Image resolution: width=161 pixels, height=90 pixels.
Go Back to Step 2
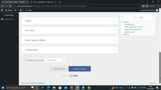(58, 69)
